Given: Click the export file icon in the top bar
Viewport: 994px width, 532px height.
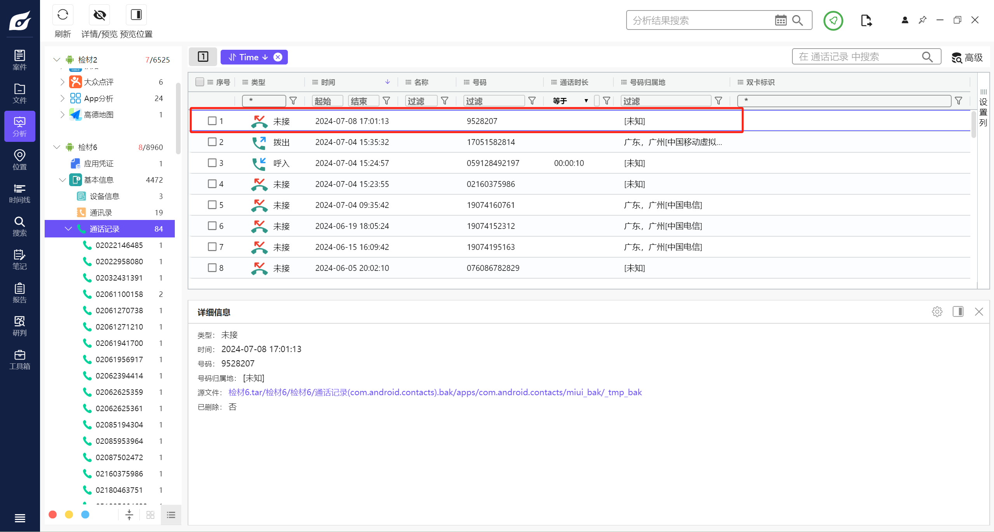Looking at the screenshot, I should tap(866, 20).
